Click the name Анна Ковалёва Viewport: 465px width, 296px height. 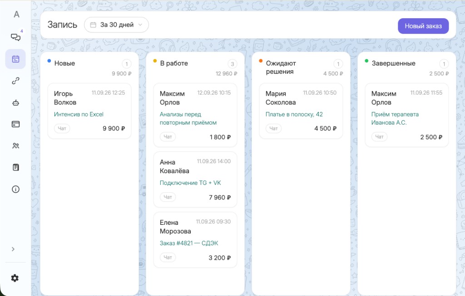click(x=174, y=167)
